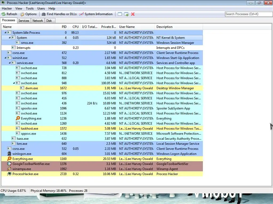Image resolution: width=273 pixels, height=204 pixels.
Task: Select the svchost.exe row with PID 1260
Action: pos(102,123)
